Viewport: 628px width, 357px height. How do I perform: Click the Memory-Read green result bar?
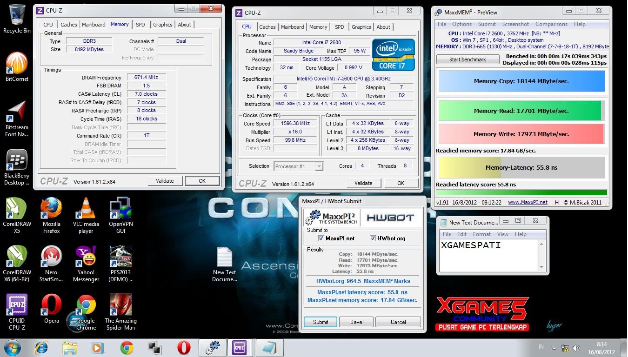521,111
